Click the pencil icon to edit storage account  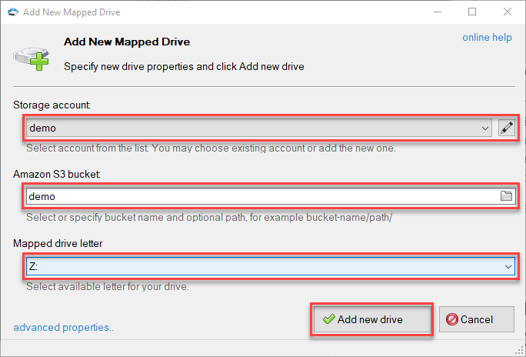pos(506,128)
